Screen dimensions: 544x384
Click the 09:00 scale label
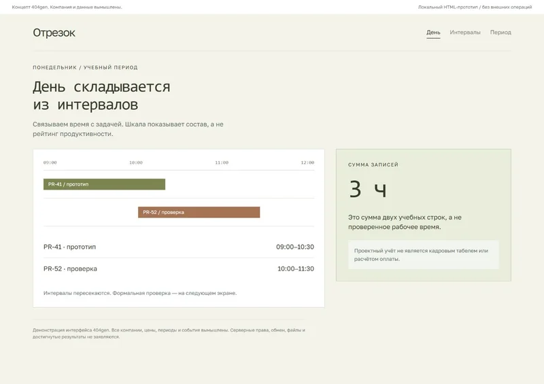pos(50,162)
